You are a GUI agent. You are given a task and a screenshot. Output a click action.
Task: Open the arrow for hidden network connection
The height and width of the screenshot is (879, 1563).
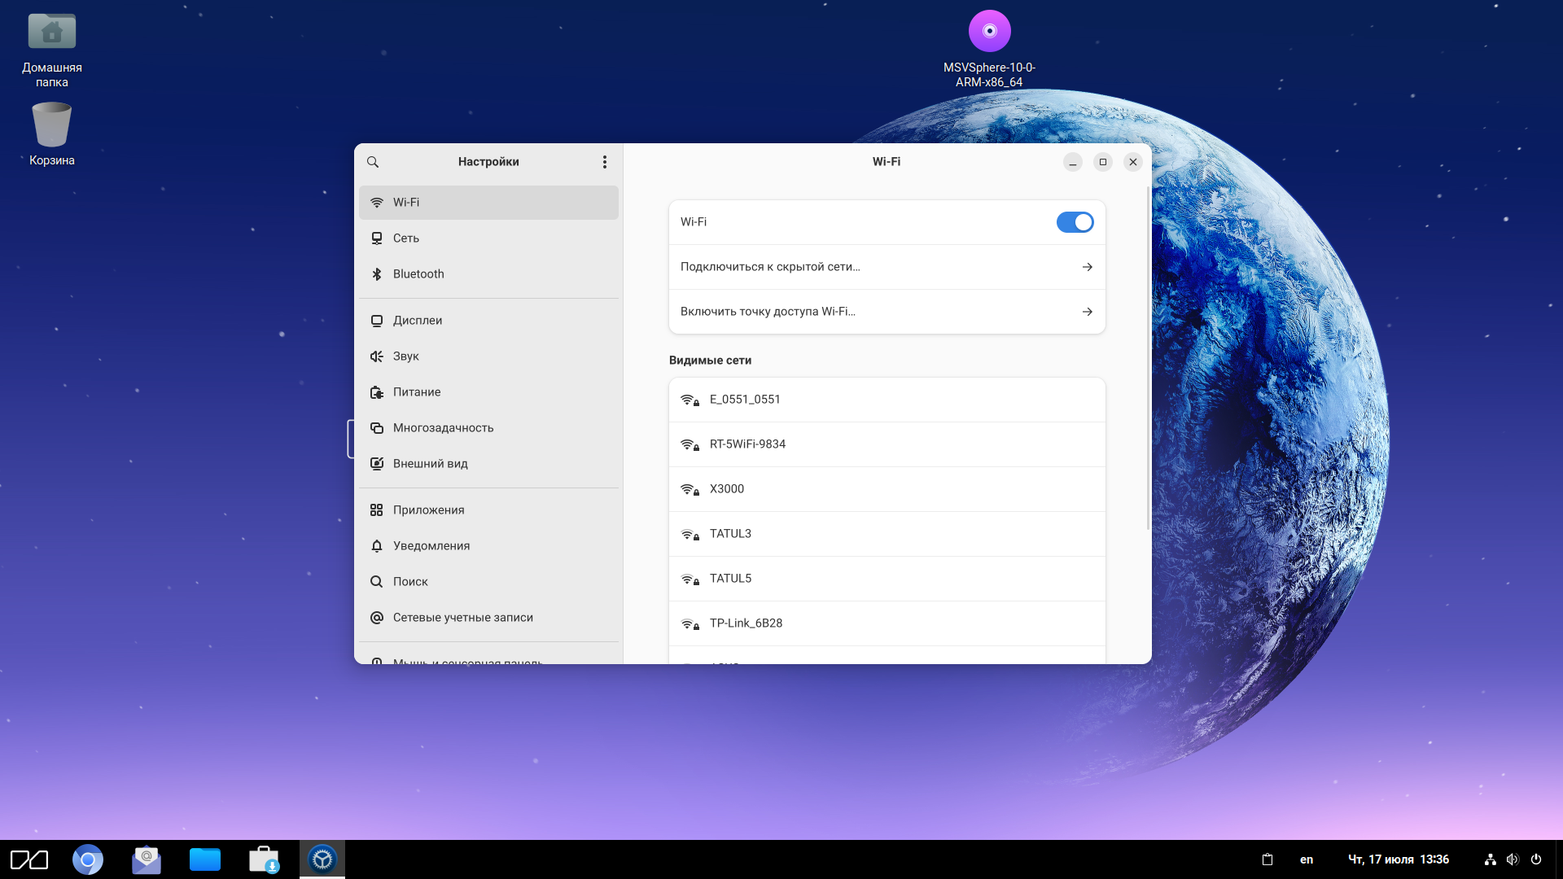tap(1087, 267)
